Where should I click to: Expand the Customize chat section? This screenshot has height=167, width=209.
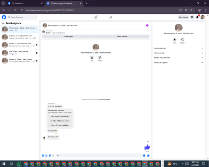[178, 48]
